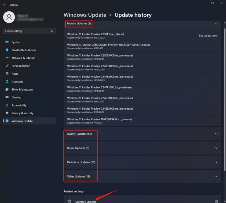This screenshot has height=203, width=226.
Task: Click the scrollbar up arrow
Action: point(225,23)
